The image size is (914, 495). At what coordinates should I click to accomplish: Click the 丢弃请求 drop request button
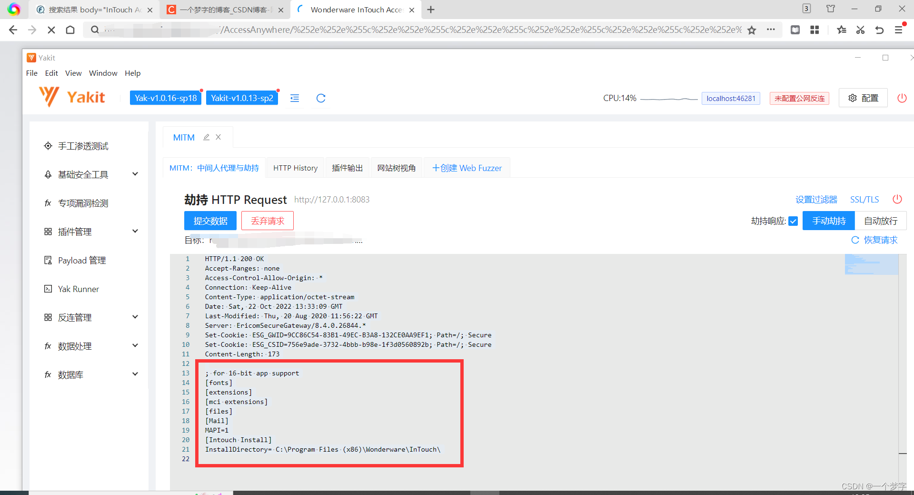(268, 221)
